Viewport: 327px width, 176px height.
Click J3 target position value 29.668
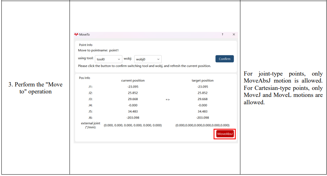pyautogui.click(x=203, y=99)
